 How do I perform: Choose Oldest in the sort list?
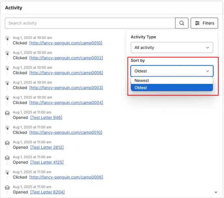[172, 88]
